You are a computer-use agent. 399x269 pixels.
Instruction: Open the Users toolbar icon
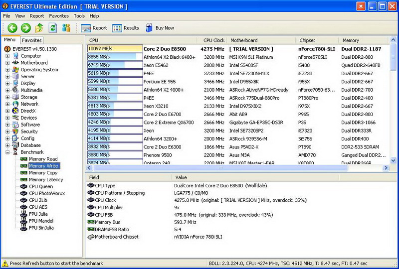tap(66, 28)
